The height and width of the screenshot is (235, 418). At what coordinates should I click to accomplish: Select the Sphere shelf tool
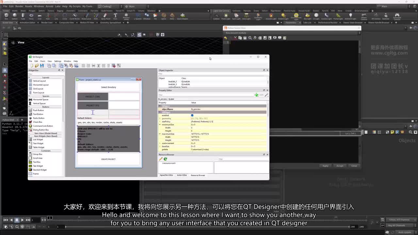point(14,16)
